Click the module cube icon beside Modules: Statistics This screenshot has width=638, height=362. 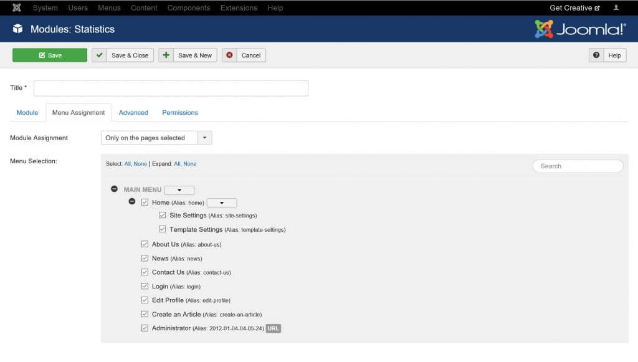click(16, 29)
